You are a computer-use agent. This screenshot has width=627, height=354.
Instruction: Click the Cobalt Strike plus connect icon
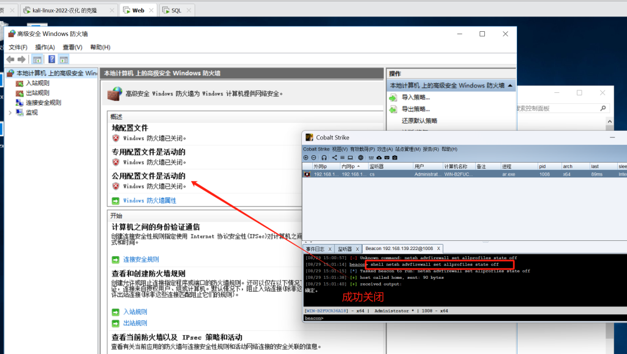pyautogui.click(x=306, y=158)
